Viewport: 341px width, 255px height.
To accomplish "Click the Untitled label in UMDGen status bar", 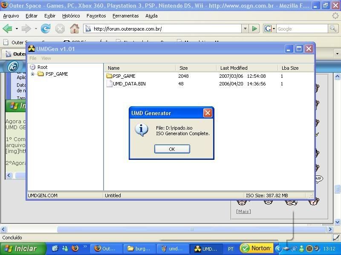I will [113, 195].
